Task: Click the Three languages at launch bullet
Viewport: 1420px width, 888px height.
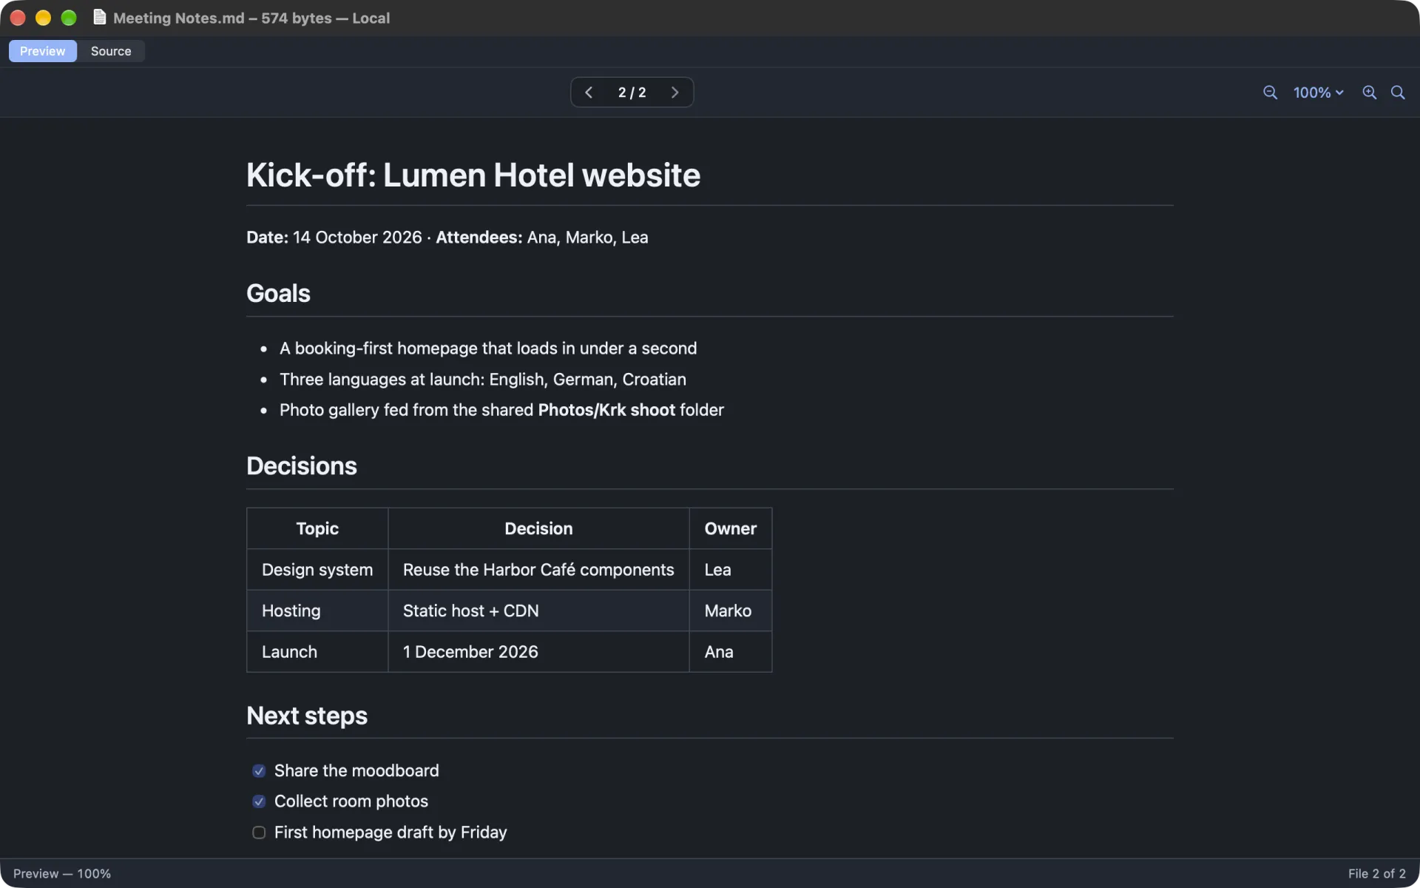Action: (483, 380)
